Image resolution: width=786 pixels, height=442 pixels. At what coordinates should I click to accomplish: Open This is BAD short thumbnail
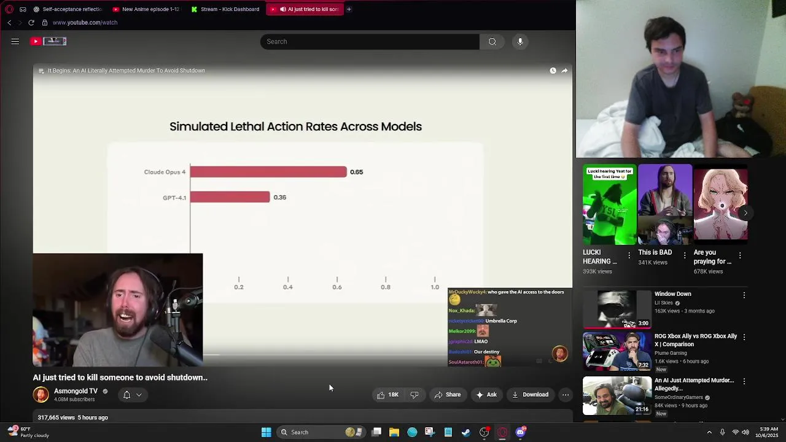pyautogui.click(x=665, y=204)
